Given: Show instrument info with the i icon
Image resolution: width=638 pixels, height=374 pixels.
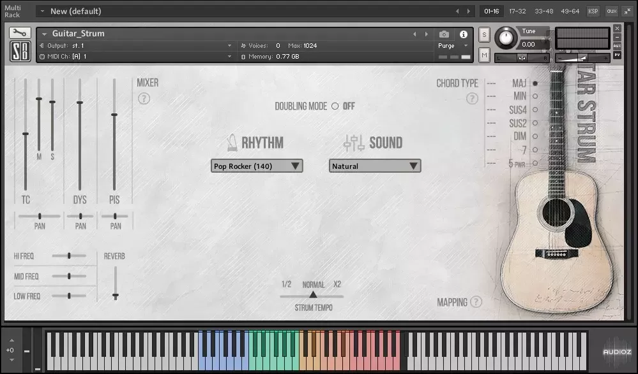Looking at the screenshot, I should [x=464, y=34].
